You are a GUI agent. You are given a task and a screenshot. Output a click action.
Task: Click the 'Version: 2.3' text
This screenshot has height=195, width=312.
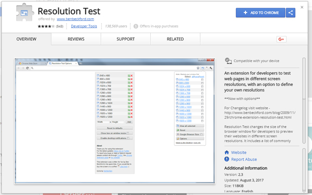click(233, 175)
